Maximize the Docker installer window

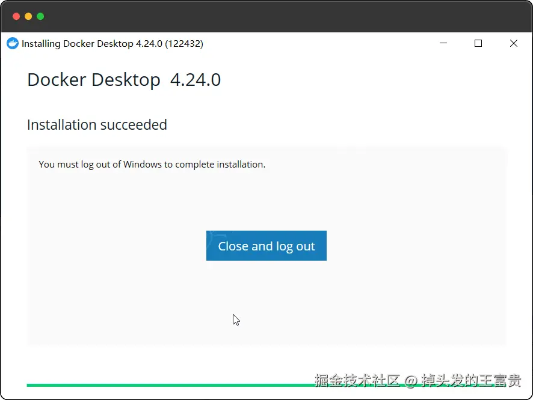point(478,43)
